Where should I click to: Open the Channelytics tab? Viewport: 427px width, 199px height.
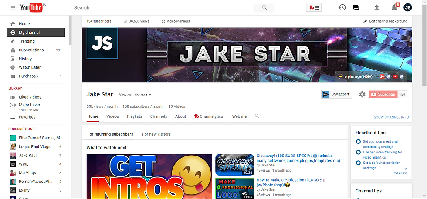pos(209,116)
